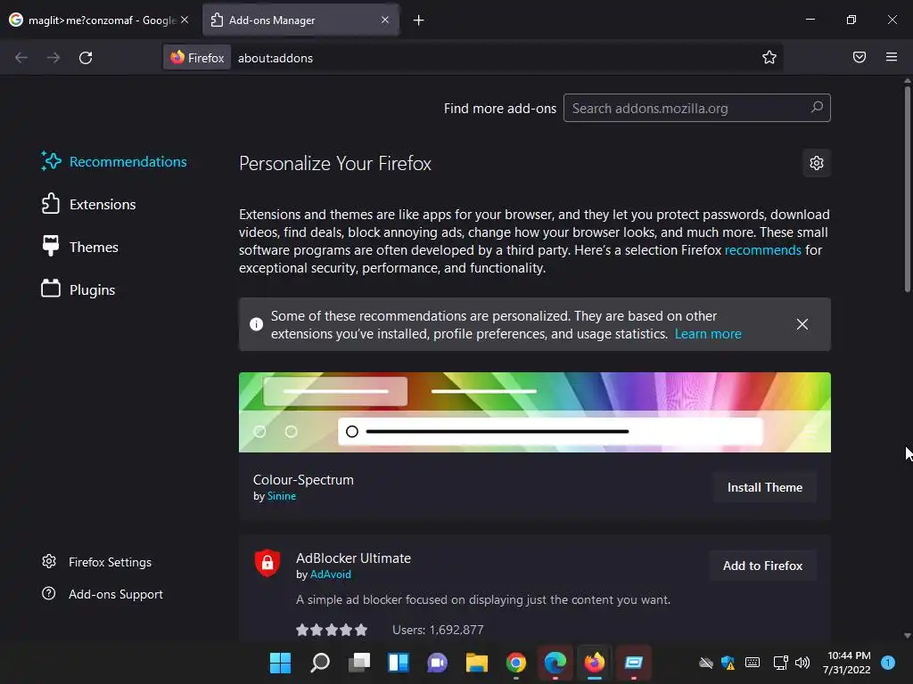Open the Extensions section in the sidebar
This screenshot has width=913, height=684.
[x=88, y=204]
